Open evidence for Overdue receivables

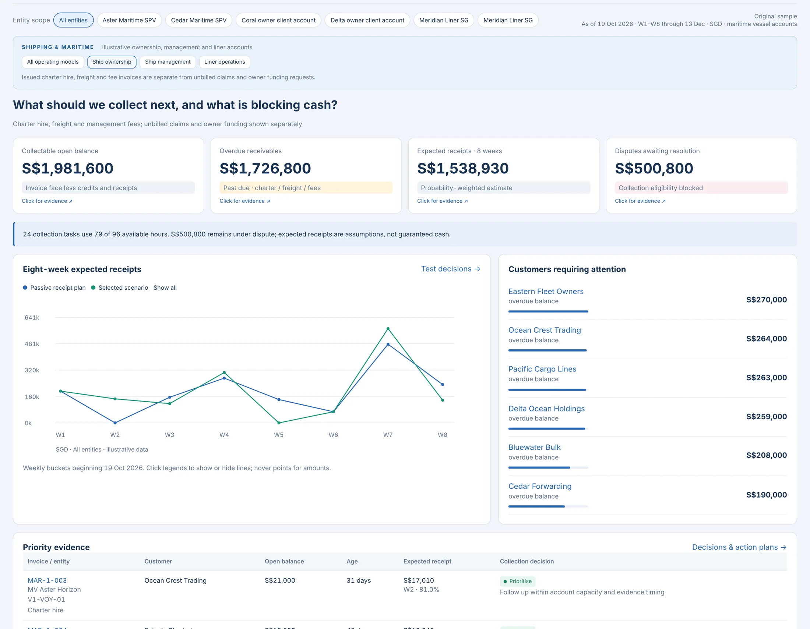click(245, 201)
